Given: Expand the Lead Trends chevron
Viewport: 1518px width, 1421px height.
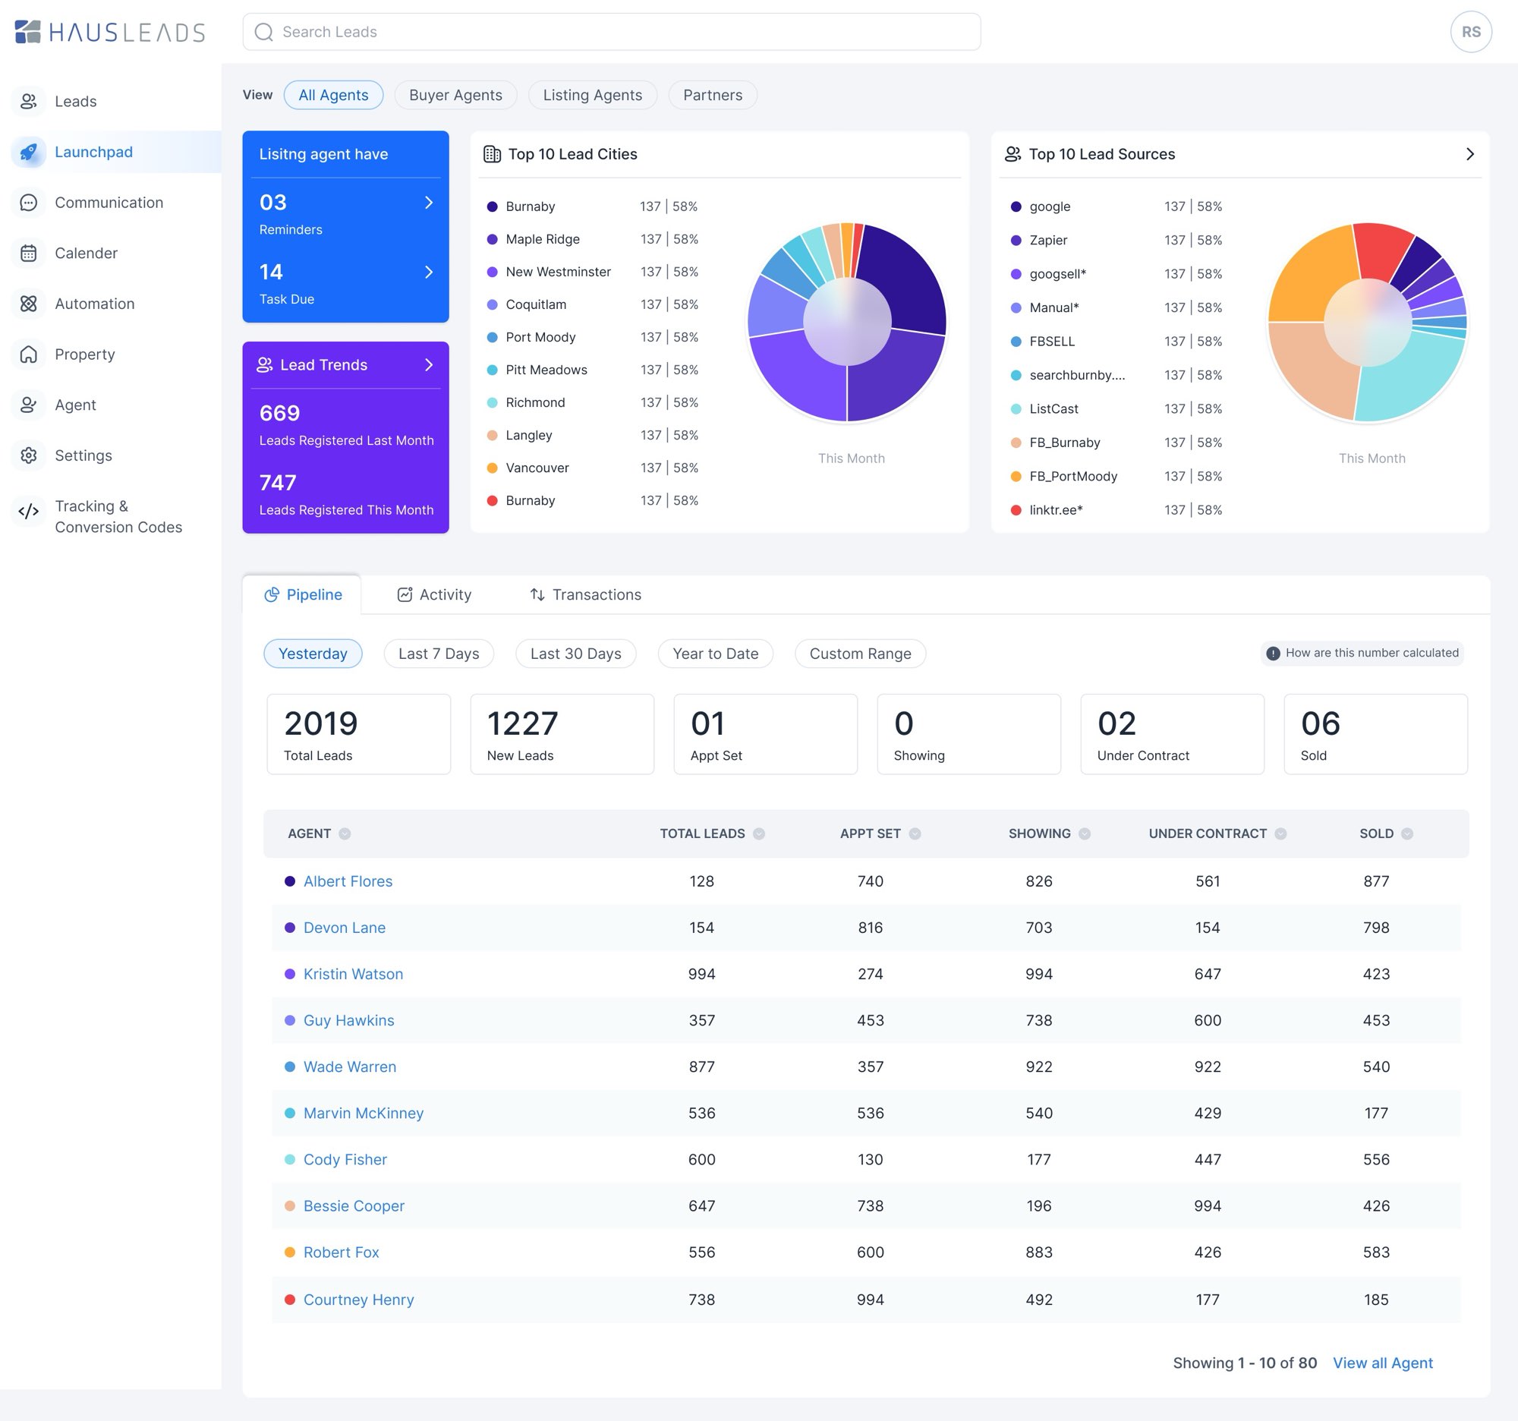Looking at the screenshot, I should point(428,365).
